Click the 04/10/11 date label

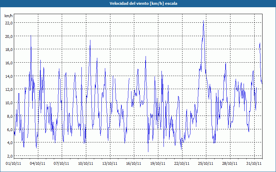(38, 163)
